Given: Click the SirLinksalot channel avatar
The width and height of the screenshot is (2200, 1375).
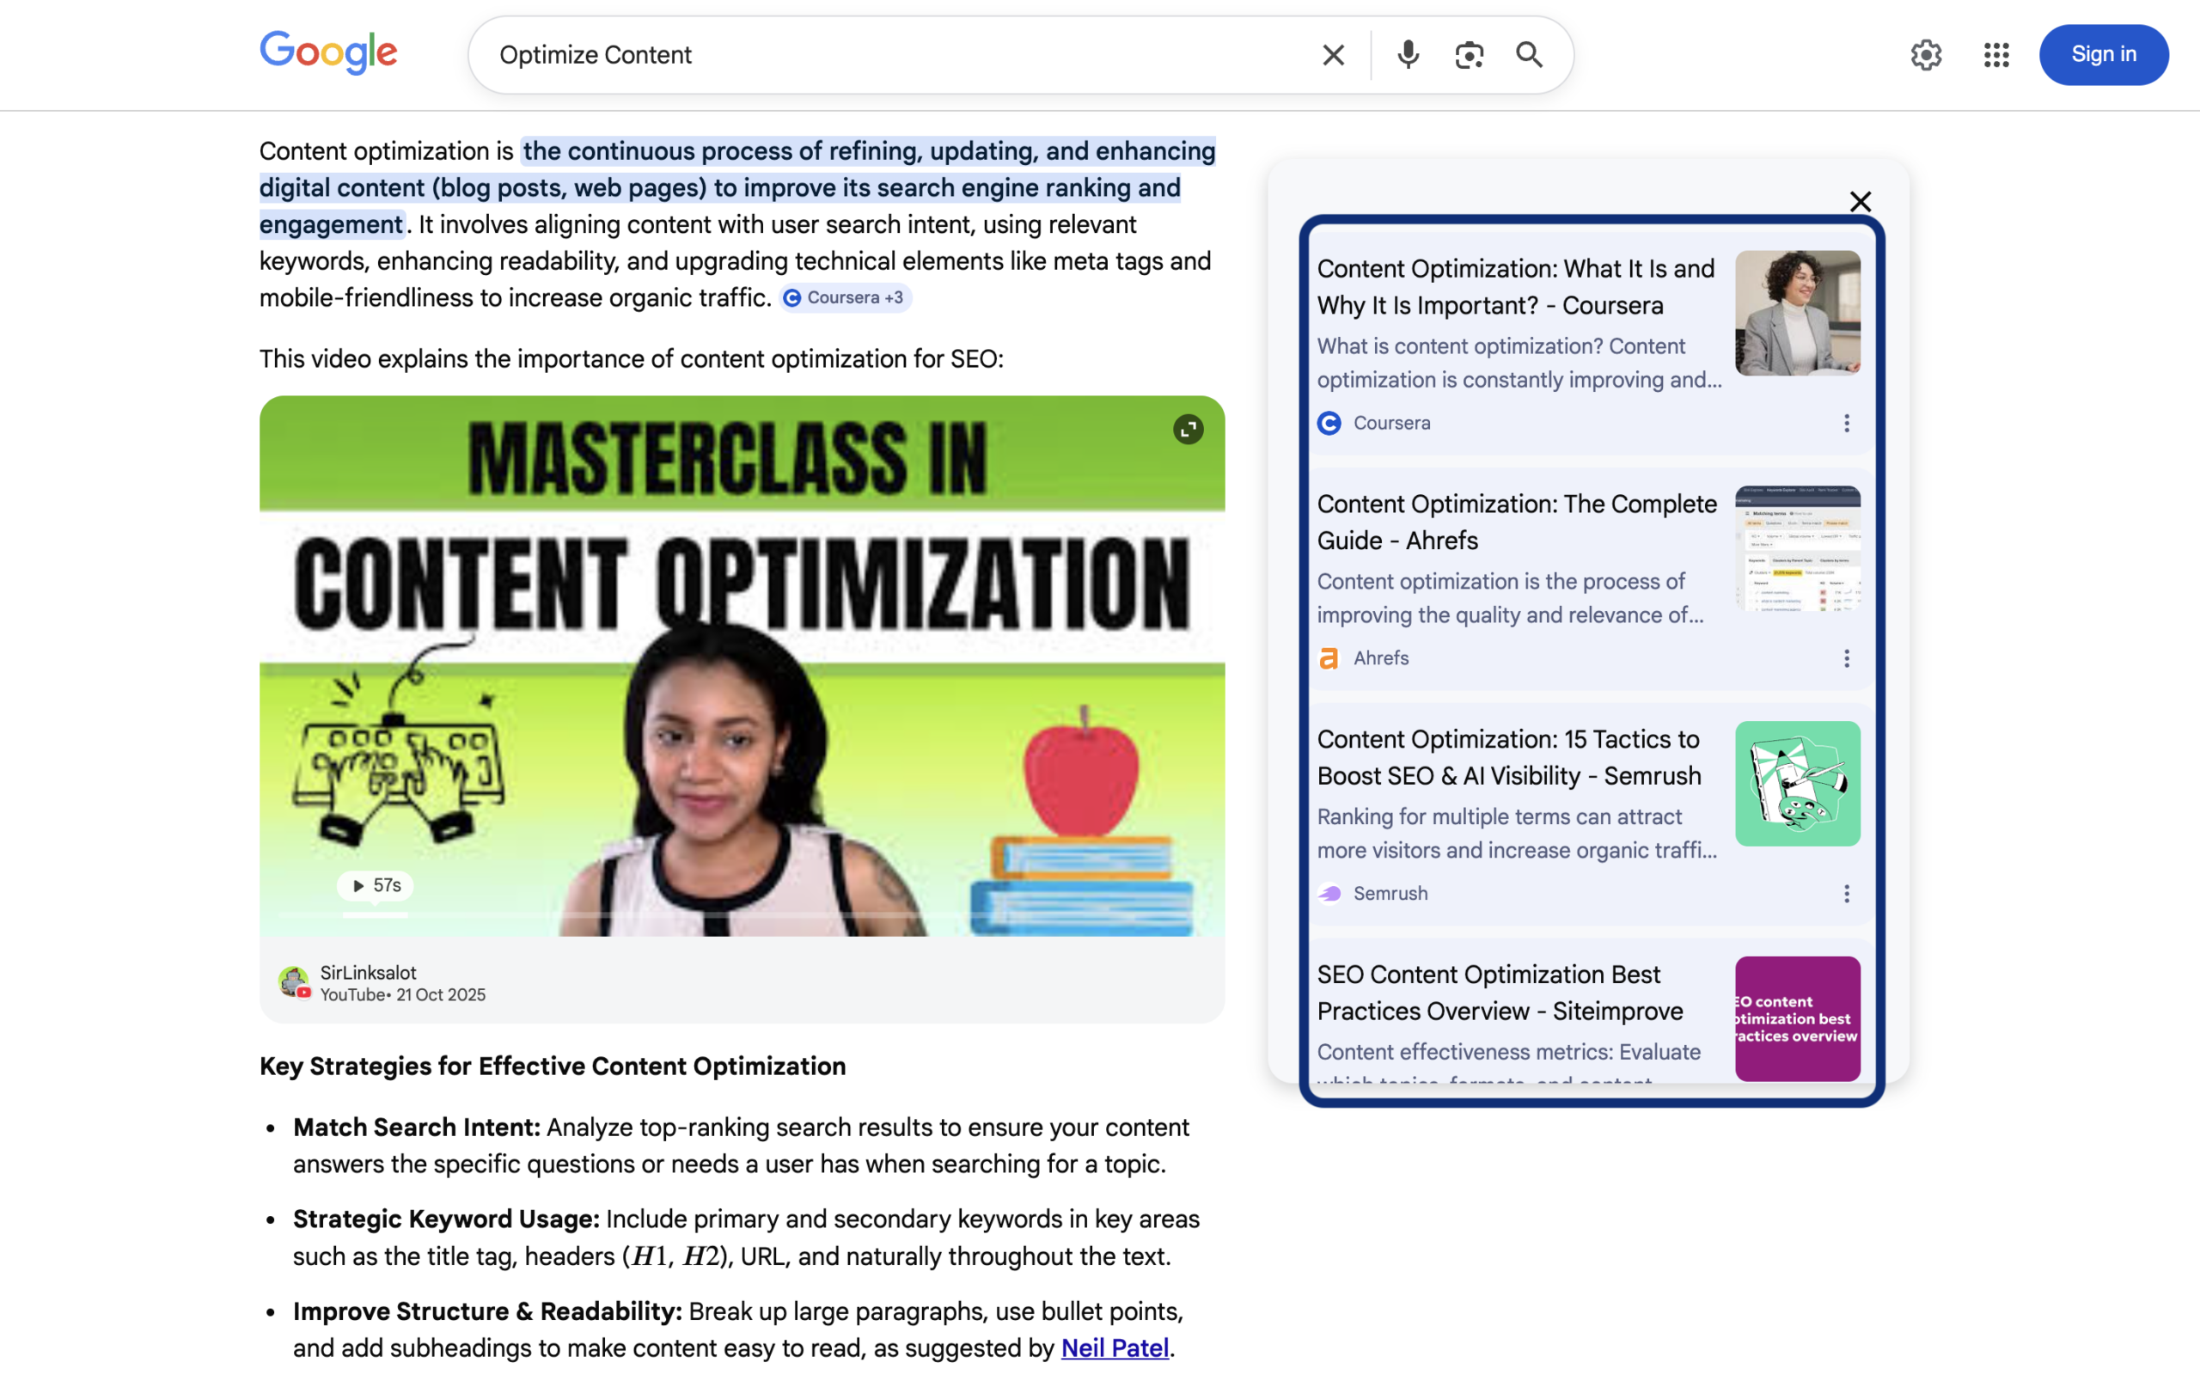Looking at the screenshot, I should 294,982.
